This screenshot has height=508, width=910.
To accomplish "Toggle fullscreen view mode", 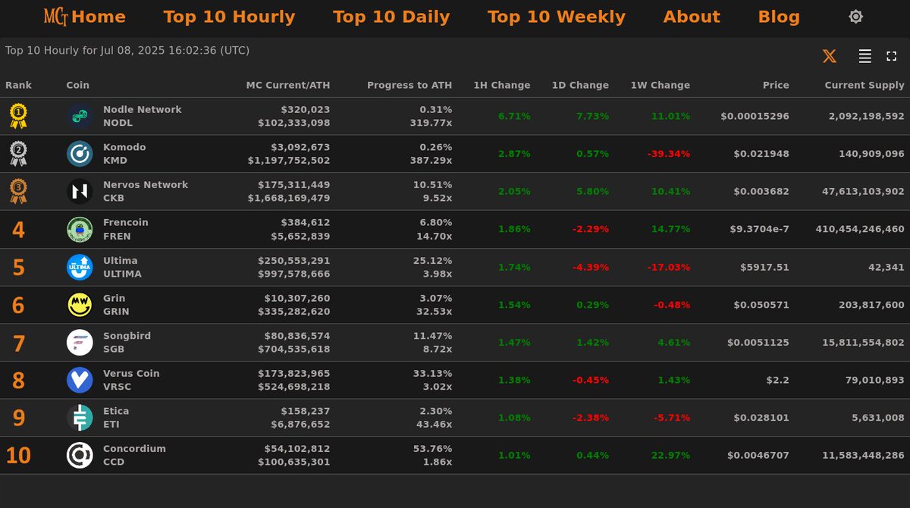I will click(891, 55).
